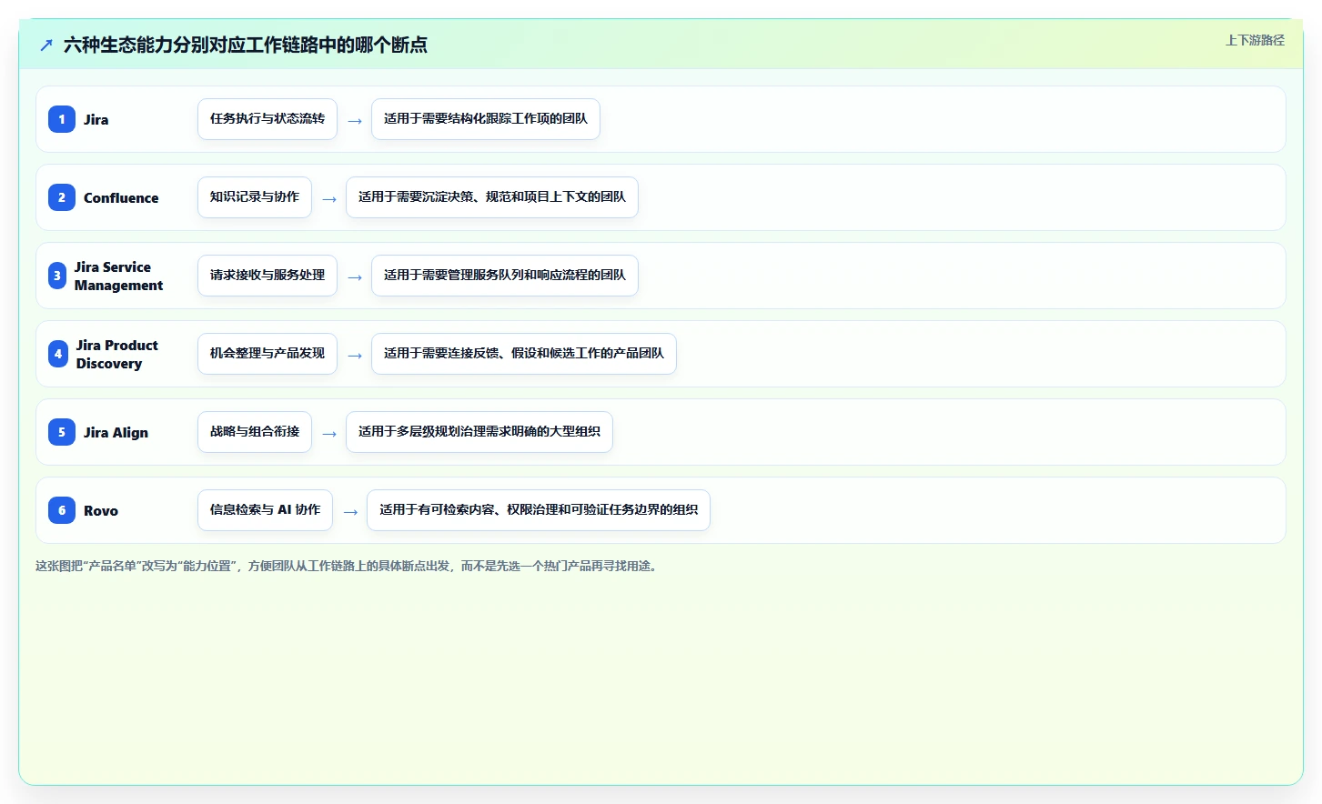Click the Confluence product name
The image size is (1322, 804).
tap(121, 198)
